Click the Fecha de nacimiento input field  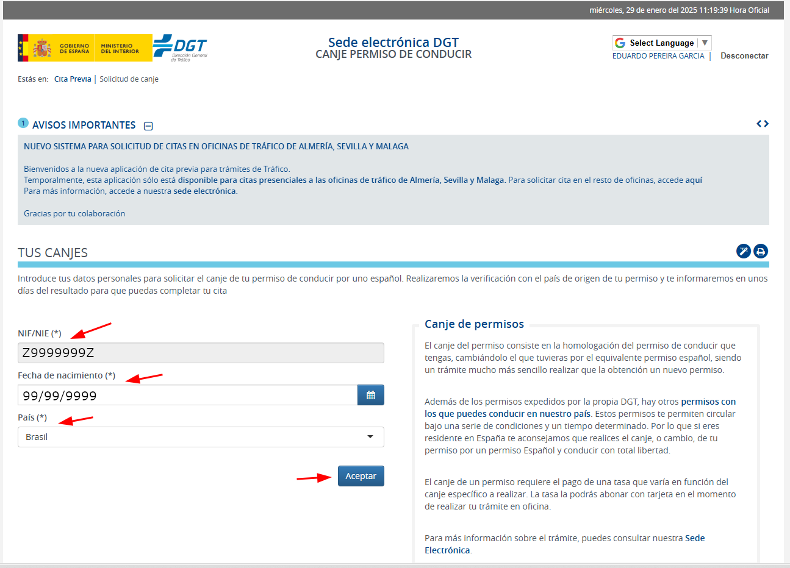click(x=187, y=396)
